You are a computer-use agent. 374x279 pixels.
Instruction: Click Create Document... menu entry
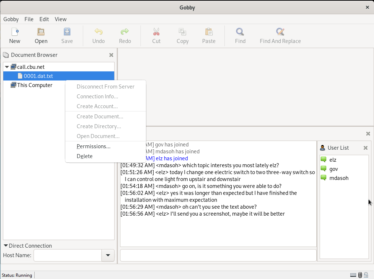click(x=105, y=117)
